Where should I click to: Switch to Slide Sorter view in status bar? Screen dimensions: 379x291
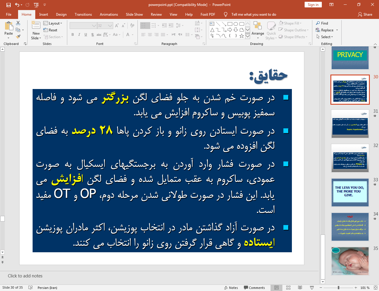tap(288, 287)
